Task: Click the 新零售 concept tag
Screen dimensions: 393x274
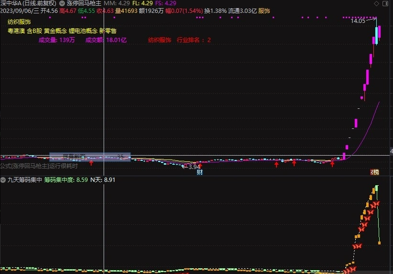Action: pos(108,31)
